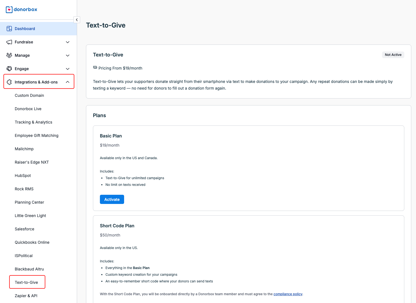This screenshot has height=303, width=416.
Task: Click 'Text-to-Give for unlimited campaigns' bullet
Action: click(135, 178)
